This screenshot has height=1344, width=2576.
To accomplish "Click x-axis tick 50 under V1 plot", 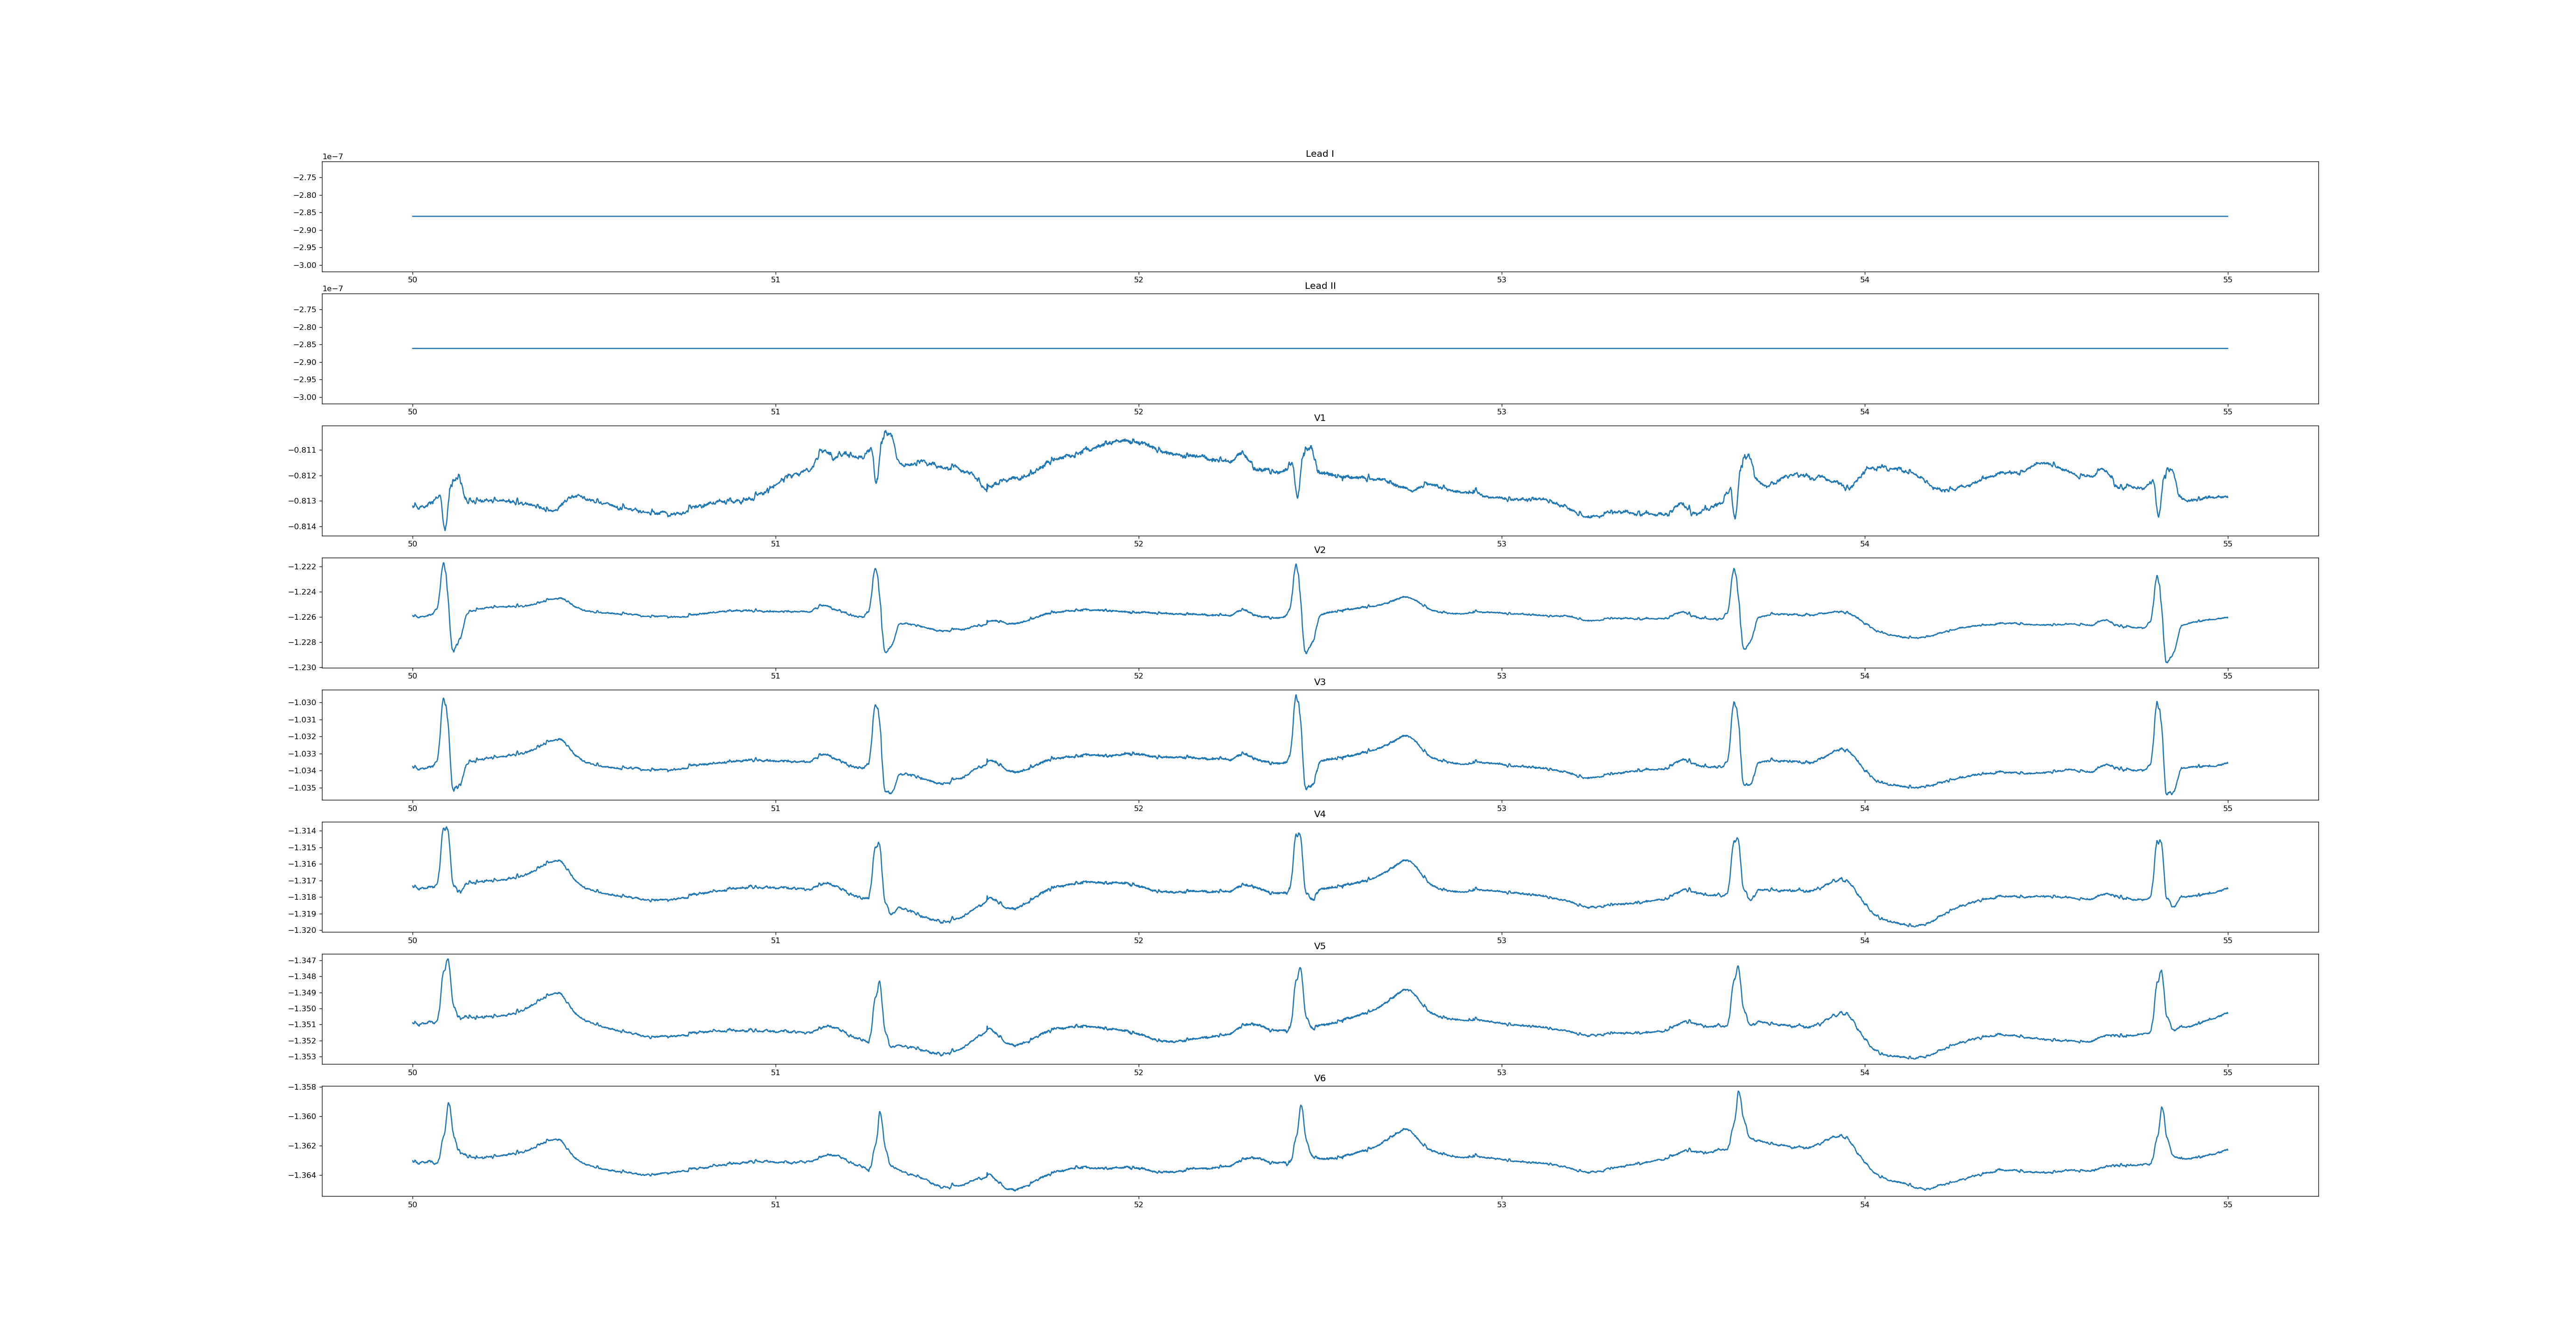I will (x=412, y=544).
